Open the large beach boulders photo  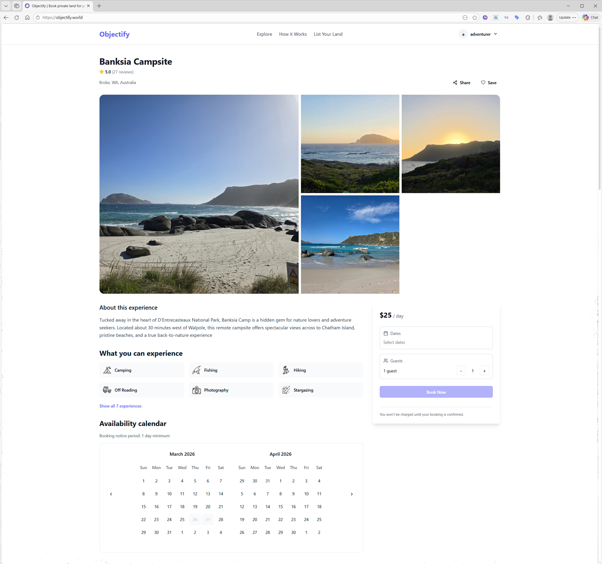pos(199,194)
